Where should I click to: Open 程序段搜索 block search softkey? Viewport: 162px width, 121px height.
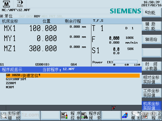pos(91,116)
